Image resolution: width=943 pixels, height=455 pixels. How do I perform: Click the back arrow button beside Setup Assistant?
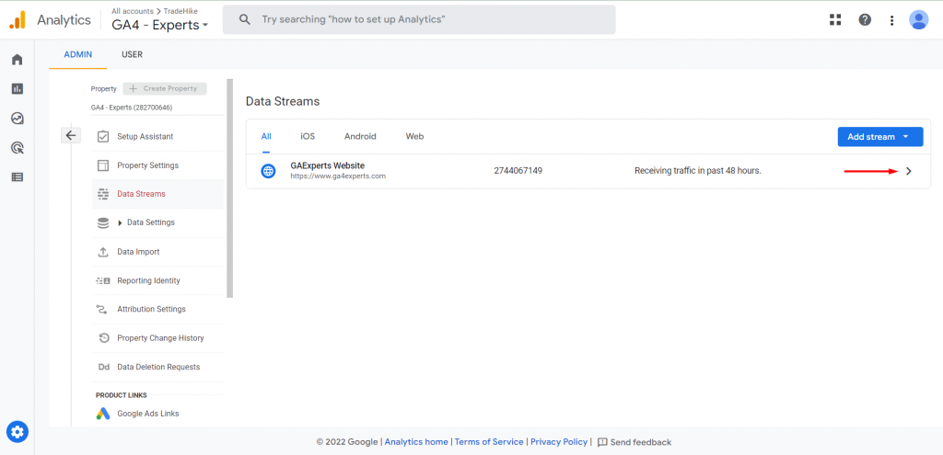70,136
